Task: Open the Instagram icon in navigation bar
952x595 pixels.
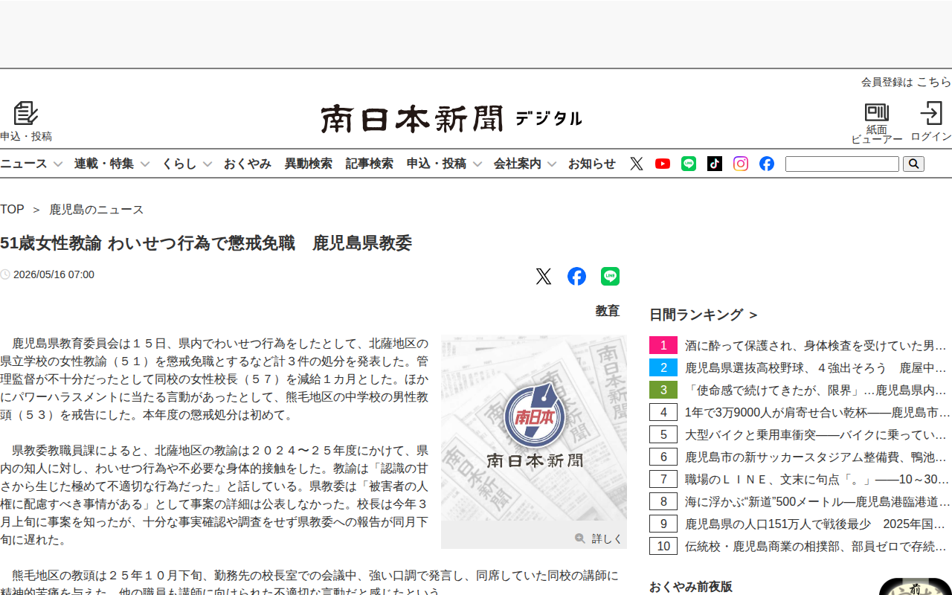Action: click(741, 164)
